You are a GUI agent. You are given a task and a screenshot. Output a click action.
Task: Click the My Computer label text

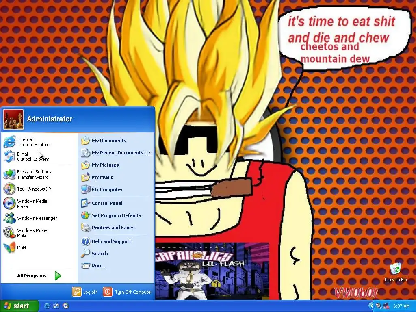[107, 189]
